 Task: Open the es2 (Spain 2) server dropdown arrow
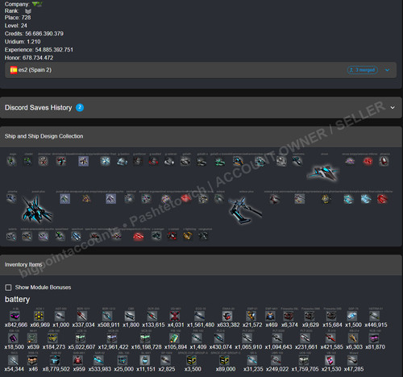[x=387, y=70]
